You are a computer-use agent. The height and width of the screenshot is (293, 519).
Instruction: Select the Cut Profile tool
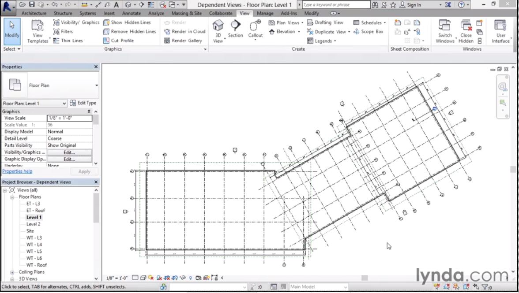tap(118, 41)
